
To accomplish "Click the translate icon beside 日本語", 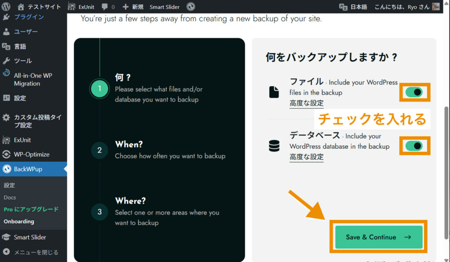I will 343,7.
